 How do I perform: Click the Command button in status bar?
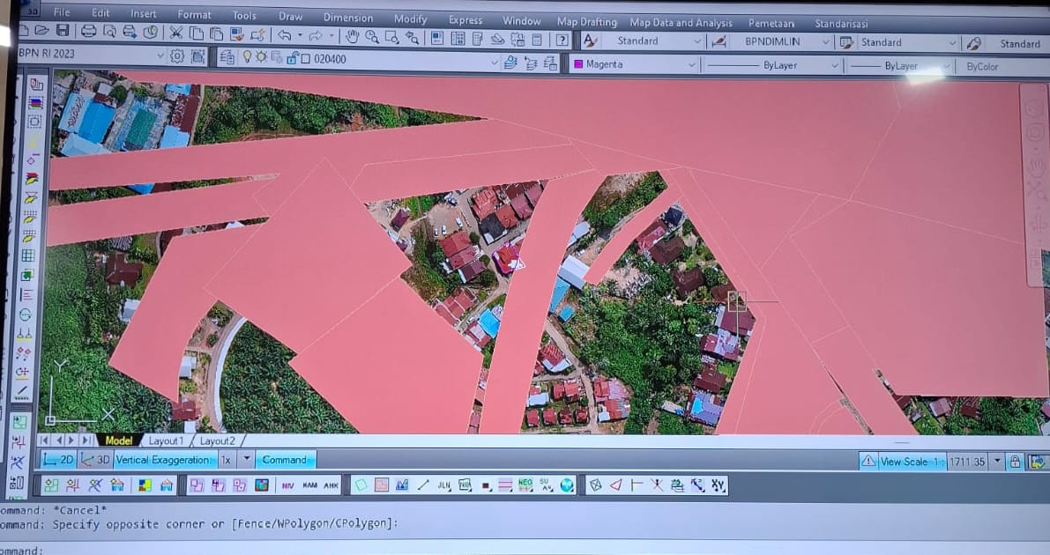[284, 460]
